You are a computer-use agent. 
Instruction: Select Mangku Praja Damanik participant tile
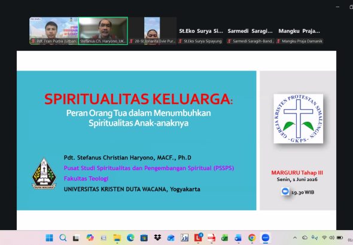click(x=299, y=31)
